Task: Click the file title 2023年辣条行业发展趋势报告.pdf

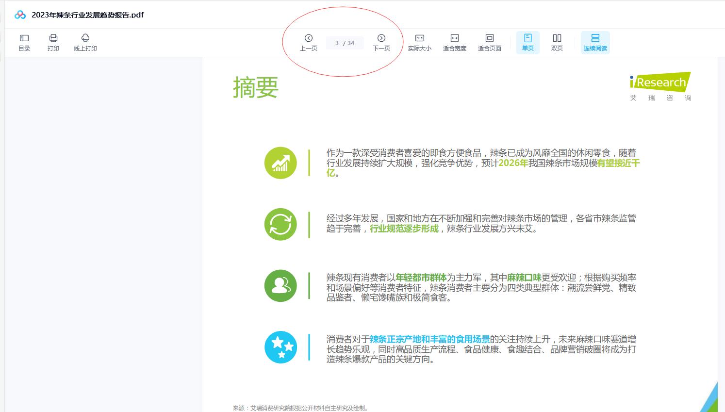Action: point(88,15)
